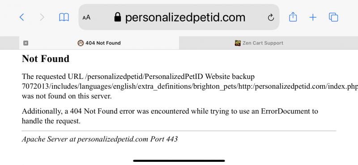Click the requested URL path text
Image resolution: width=358 pixels, height=165 pixels.
point(190,87)
